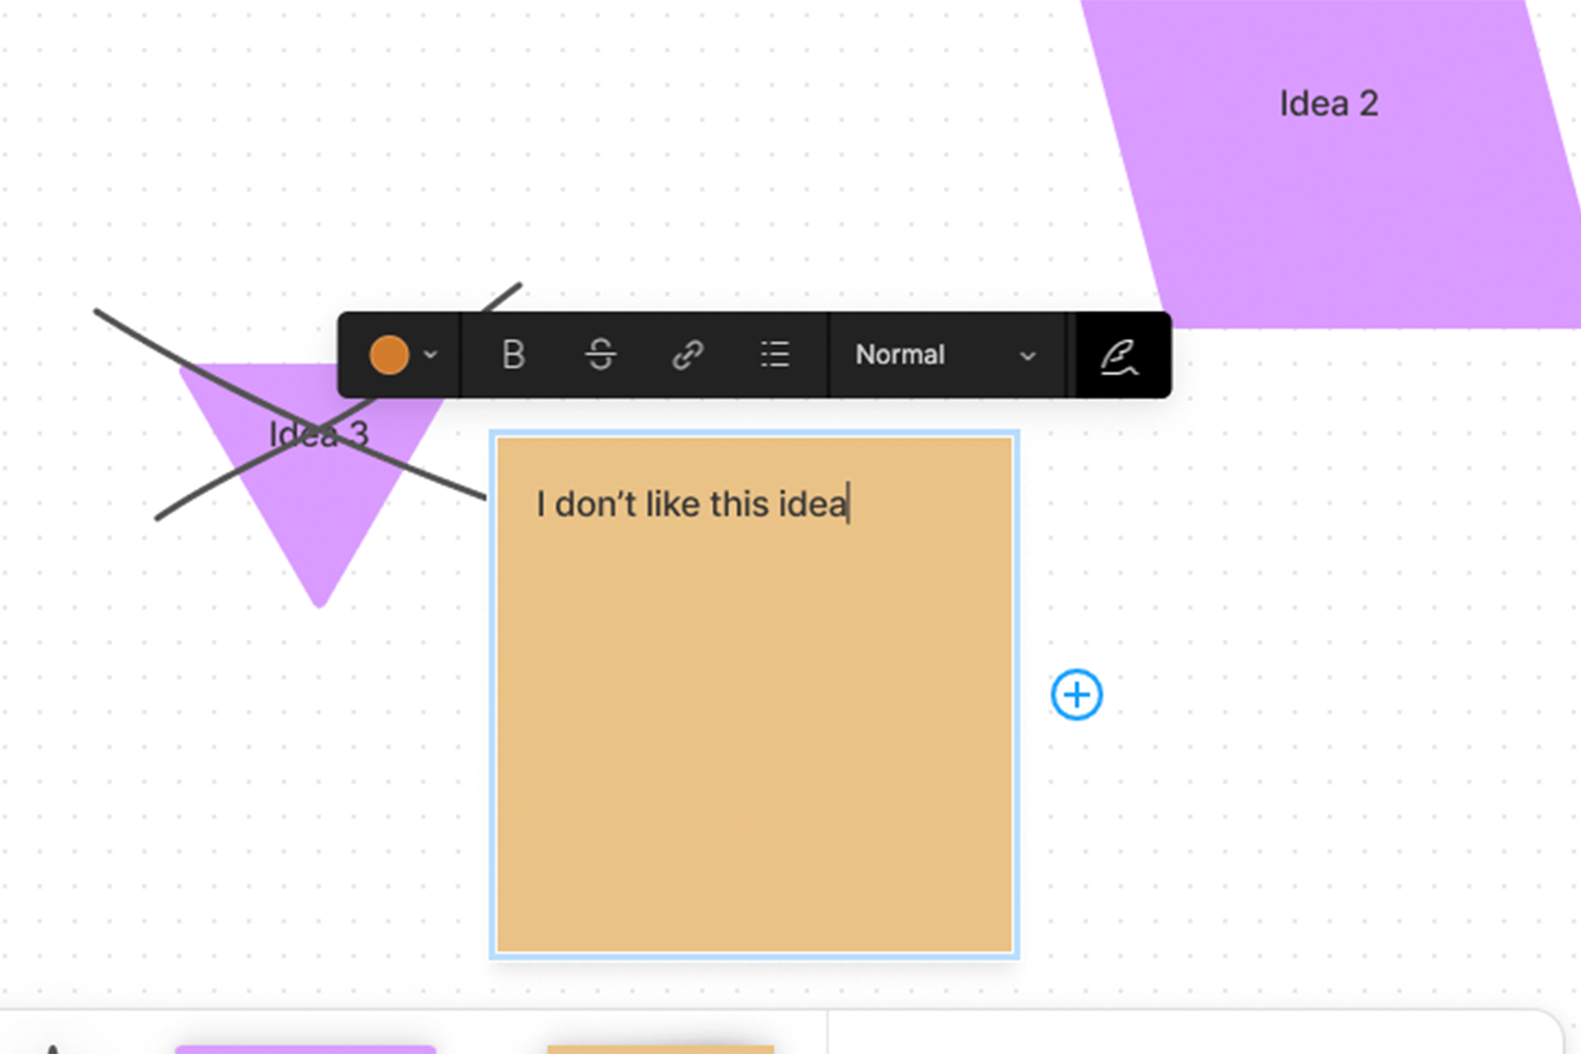Insert a hyperlink using the link icon
1581x1054 pixels.
coord(688,356)
